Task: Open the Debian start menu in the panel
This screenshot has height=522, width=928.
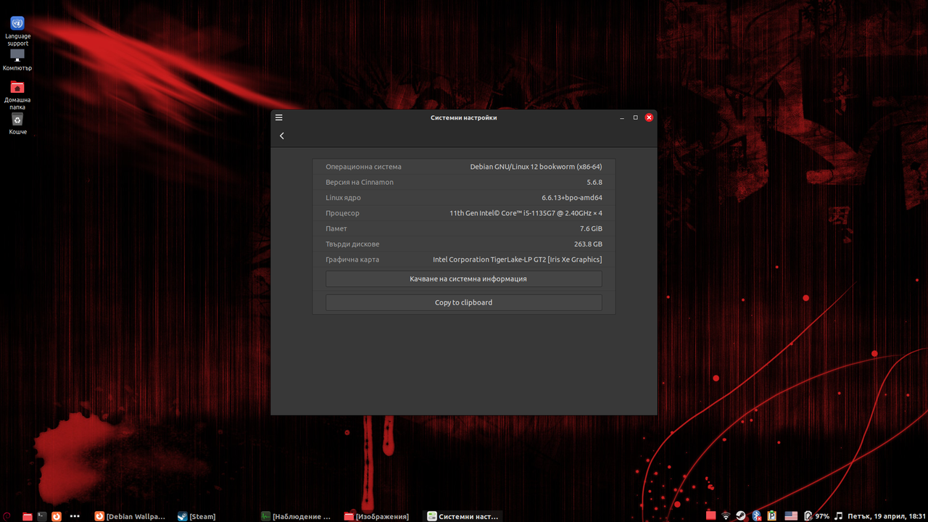Action: pyautogui.click(x=7, y=516)
